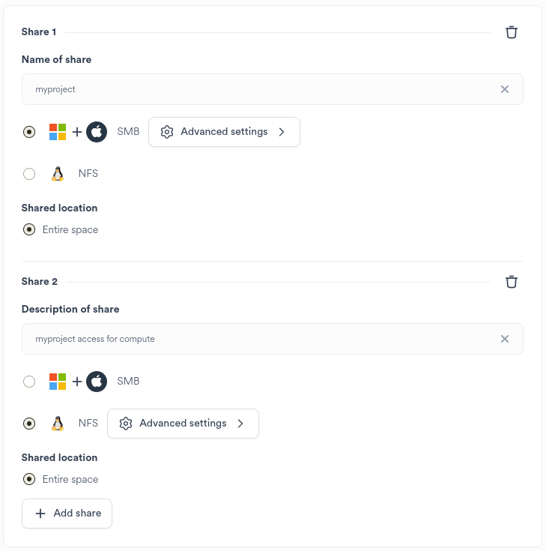Screen dimensions: 546x551
Task: Choose Entire space for Share 1 location
Action: click(29, 230)
